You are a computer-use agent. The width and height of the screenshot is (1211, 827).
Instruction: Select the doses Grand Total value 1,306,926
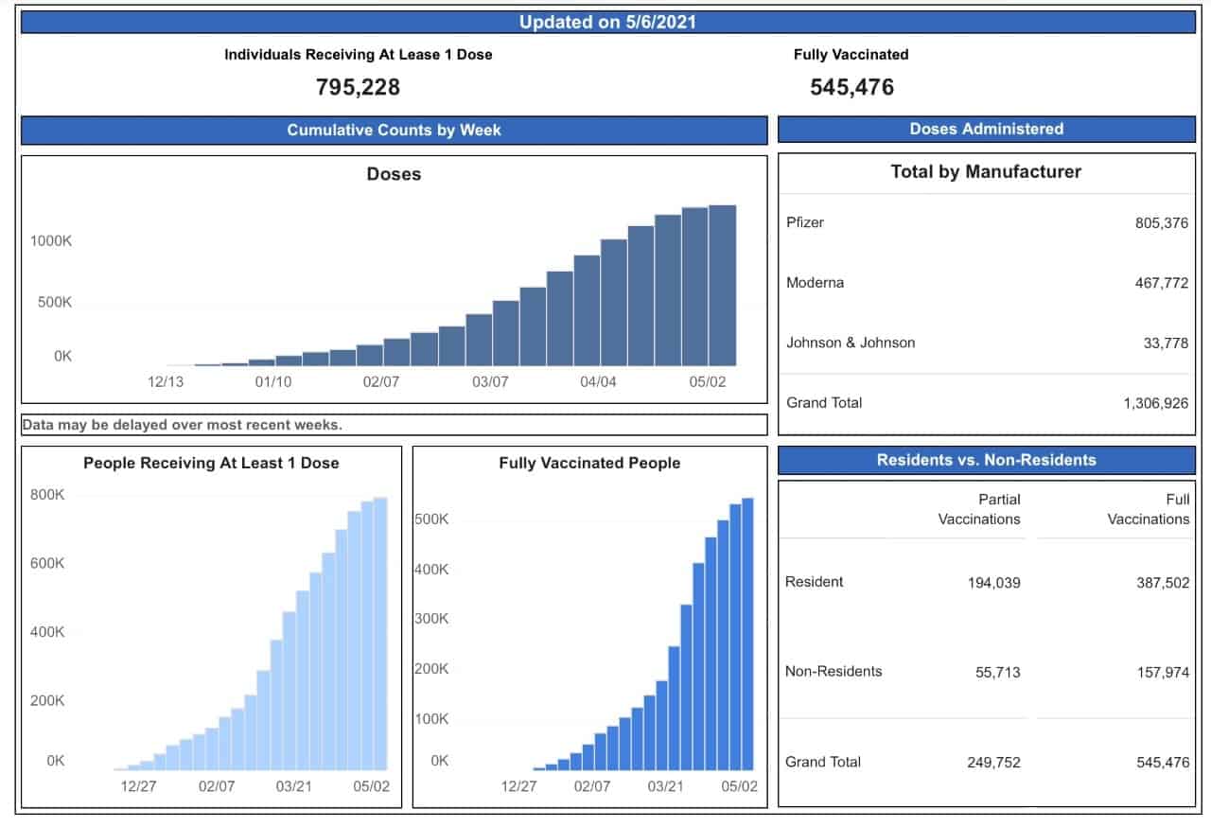pyautogui.click(x=1156, y=403)
